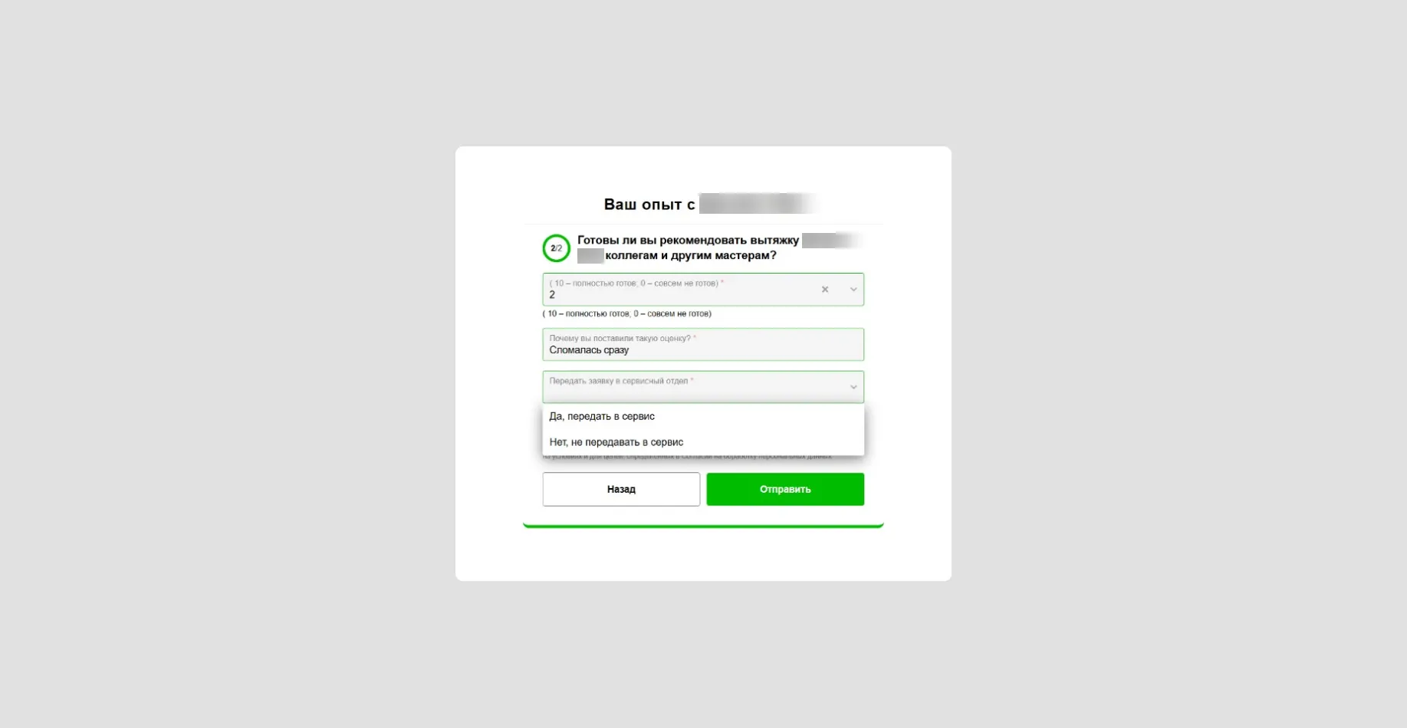
Task: Click the "Ваш опыт с" heading
Action: (649, 205)
